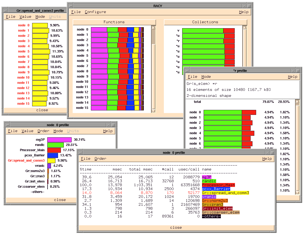Click the Collections header button
This screenshot has height=236, width=305.
click(205, 22)
